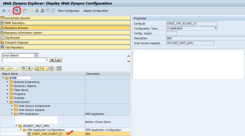
Task: Go back with the top toolbar arrow
Action: [4, 11]
